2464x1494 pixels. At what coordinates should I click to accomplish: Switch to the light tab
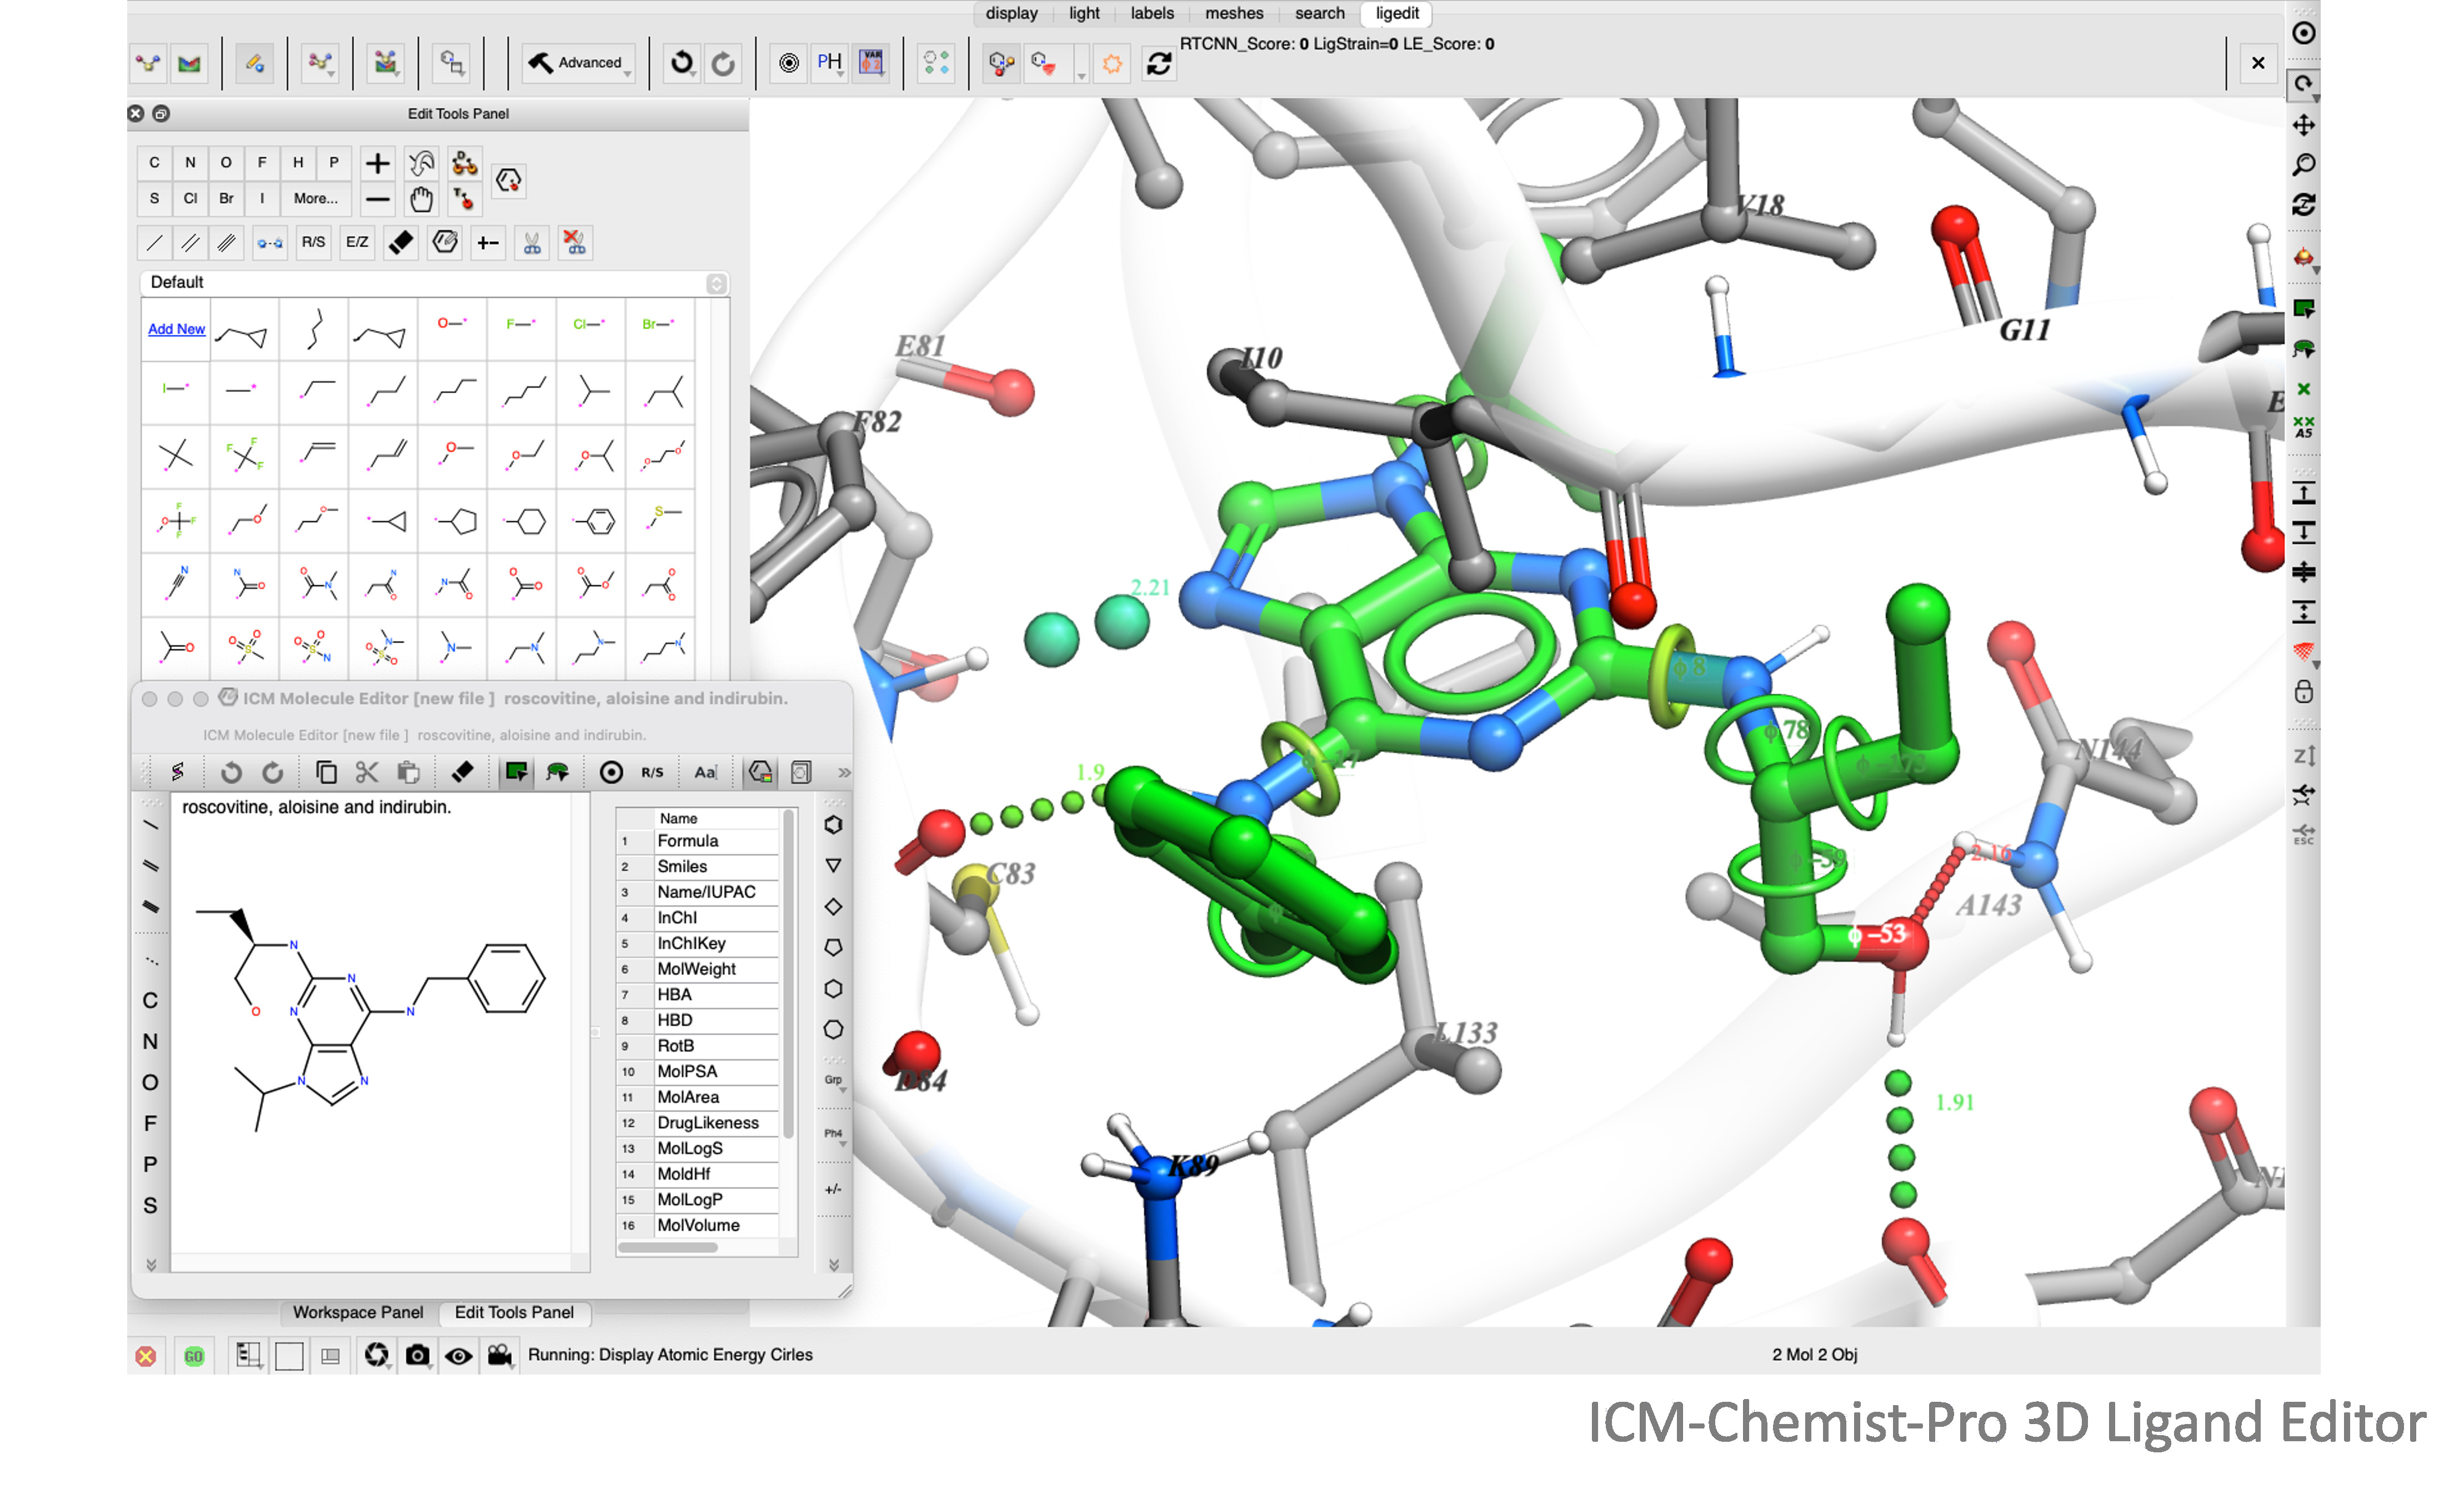point(1084,13)
